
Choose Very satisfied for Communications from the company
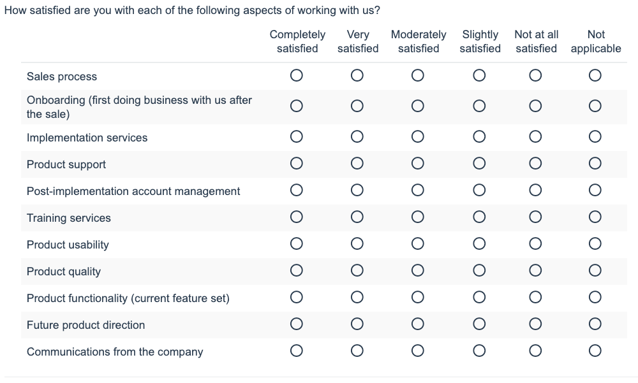[x=357, y=351]
